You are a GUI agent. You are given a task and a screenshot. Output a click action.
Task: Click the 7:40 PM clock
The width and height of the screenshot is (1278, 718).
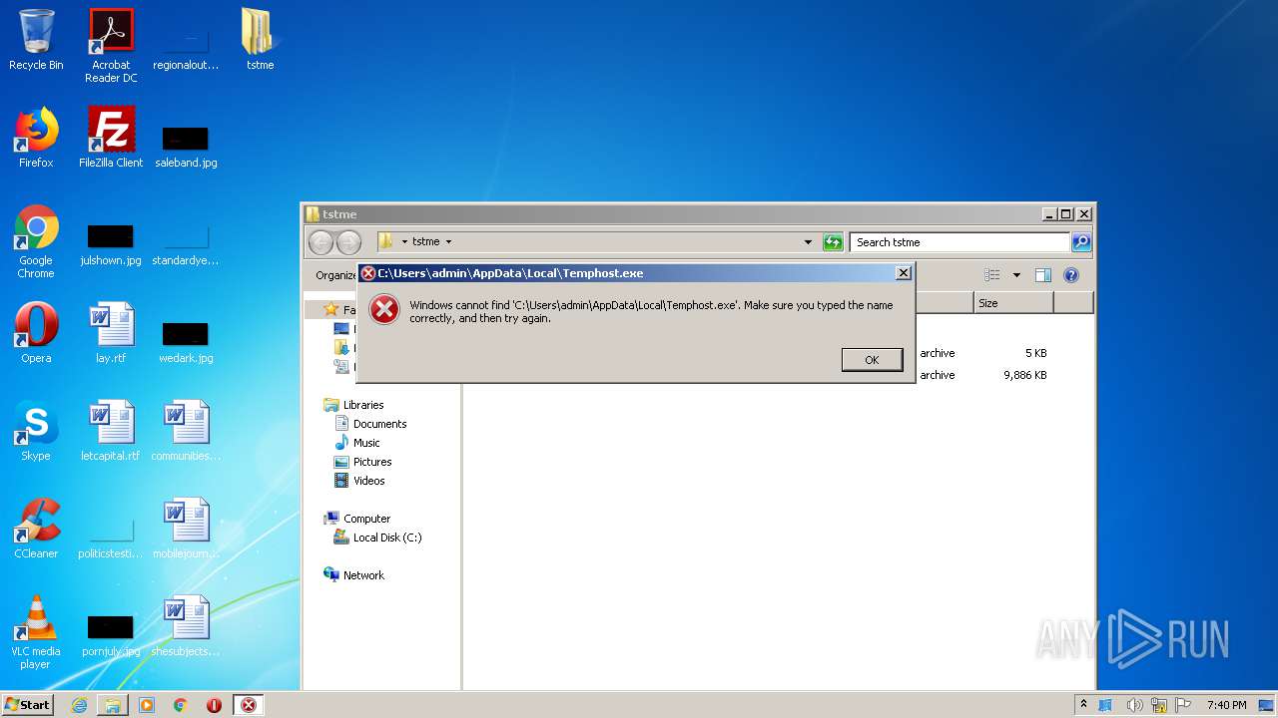point(1226,705)
